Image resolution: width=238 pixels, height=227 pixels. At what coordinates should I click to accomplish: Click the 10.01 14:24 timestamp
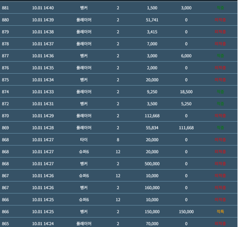coord(43,223)
